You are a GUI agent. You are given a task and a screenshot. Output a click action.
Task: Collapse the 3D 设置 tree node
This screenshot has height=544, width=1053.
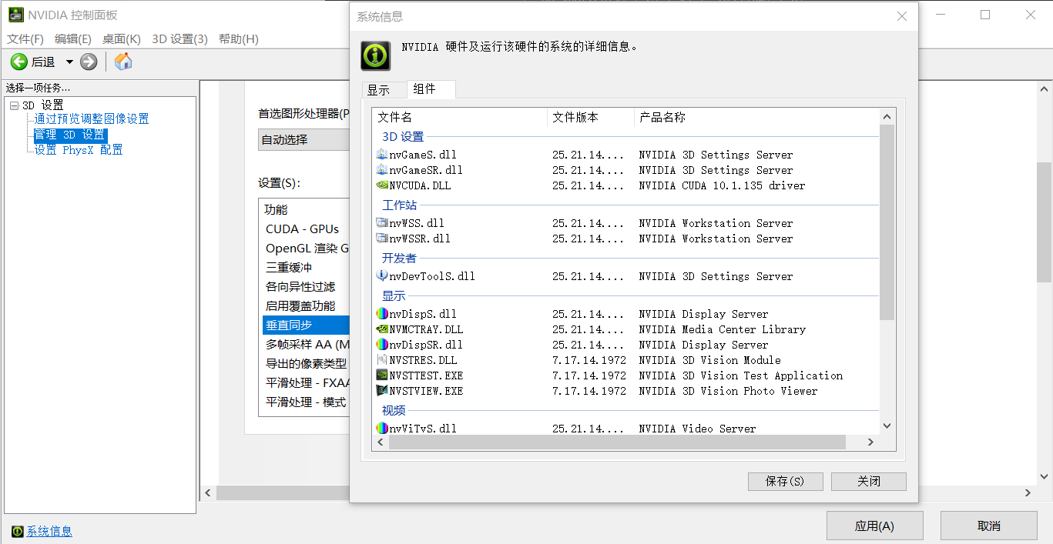coord(14,105)
